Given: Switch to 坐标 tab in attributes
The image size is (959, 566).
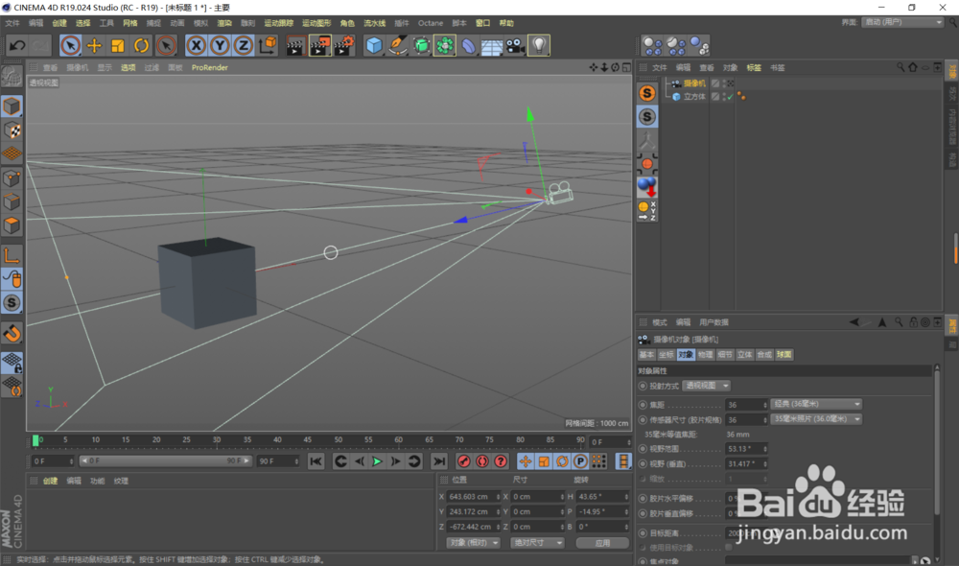Looking at the screenshot, I should point(667,355).
